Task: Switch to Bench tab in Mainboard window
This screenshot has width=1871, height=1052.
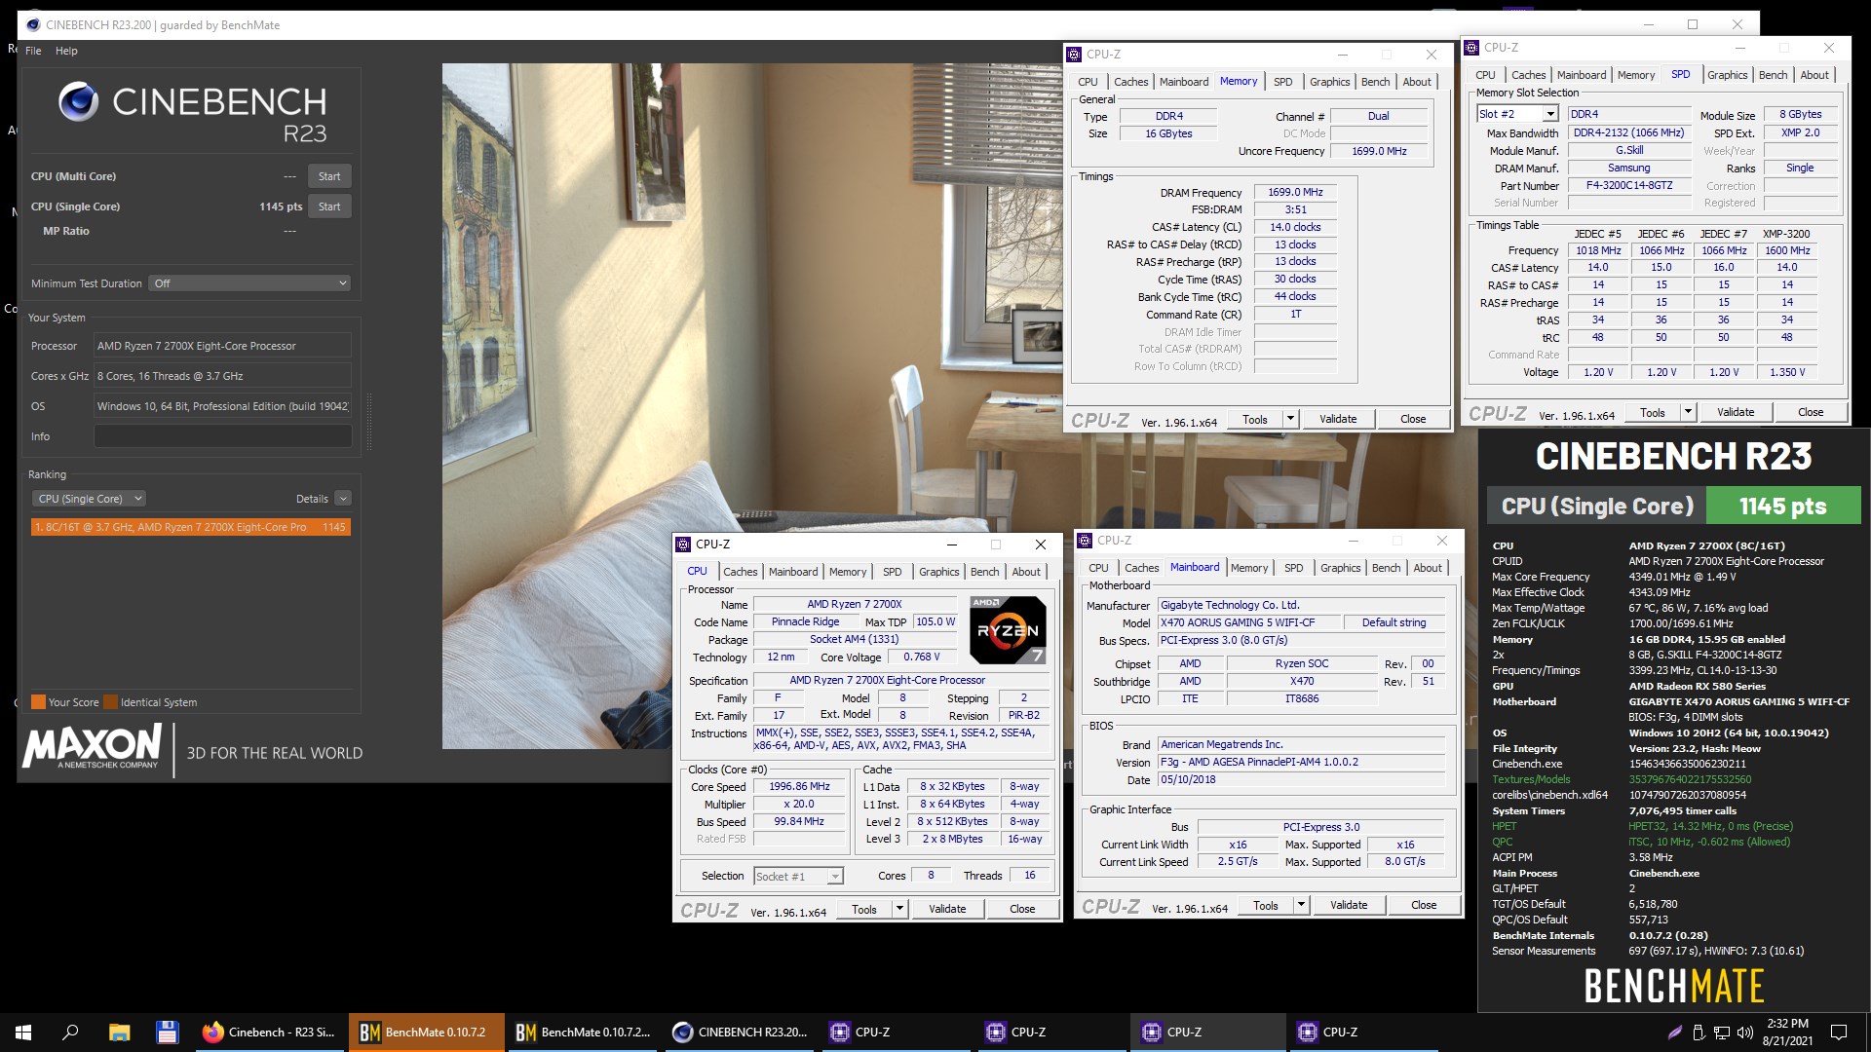Action: (1386, 568)
